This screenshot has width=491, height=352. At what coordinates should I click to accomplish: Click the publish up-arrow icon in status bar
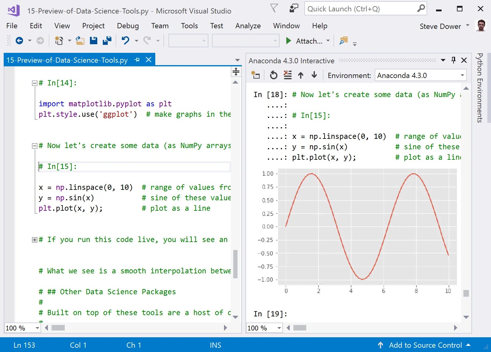pos(381,345)
